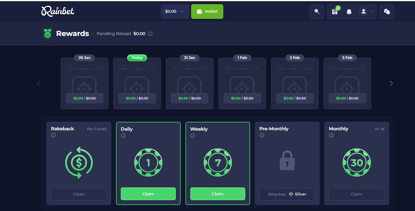Claim the Daily reward

point(148,194)
